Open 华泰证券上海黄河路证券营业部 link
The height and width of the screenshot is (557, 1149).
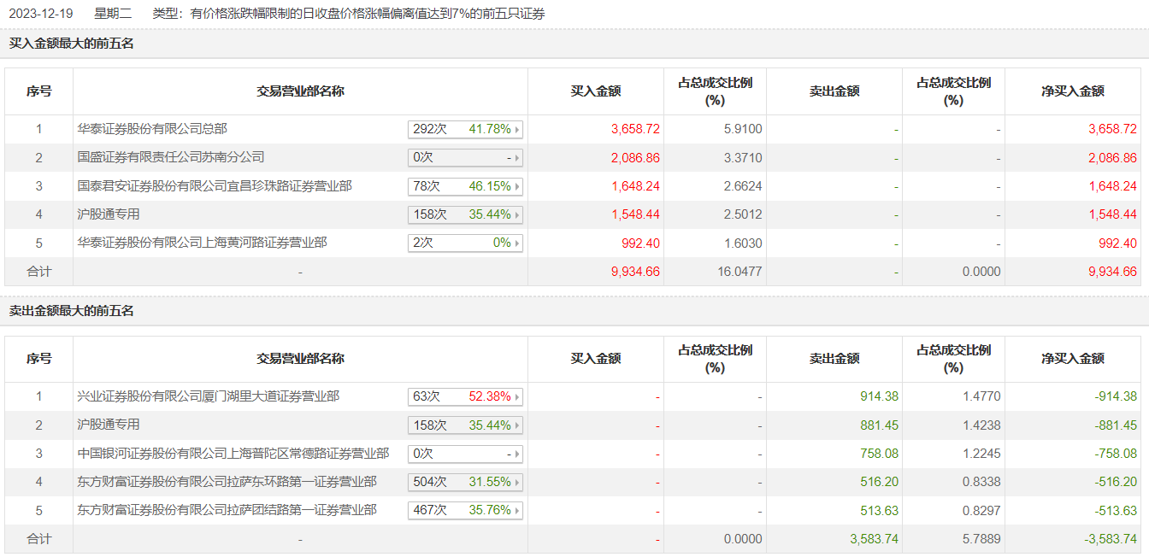pos(203,243)
